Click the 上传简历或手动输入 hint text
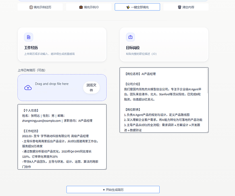 (x=49, y=54)
